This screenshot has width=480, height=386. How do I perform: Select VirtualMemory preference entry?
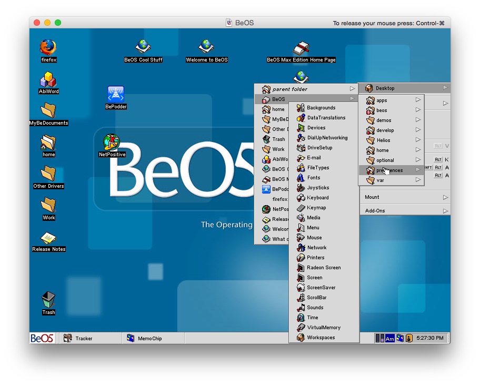coord(324,328)
